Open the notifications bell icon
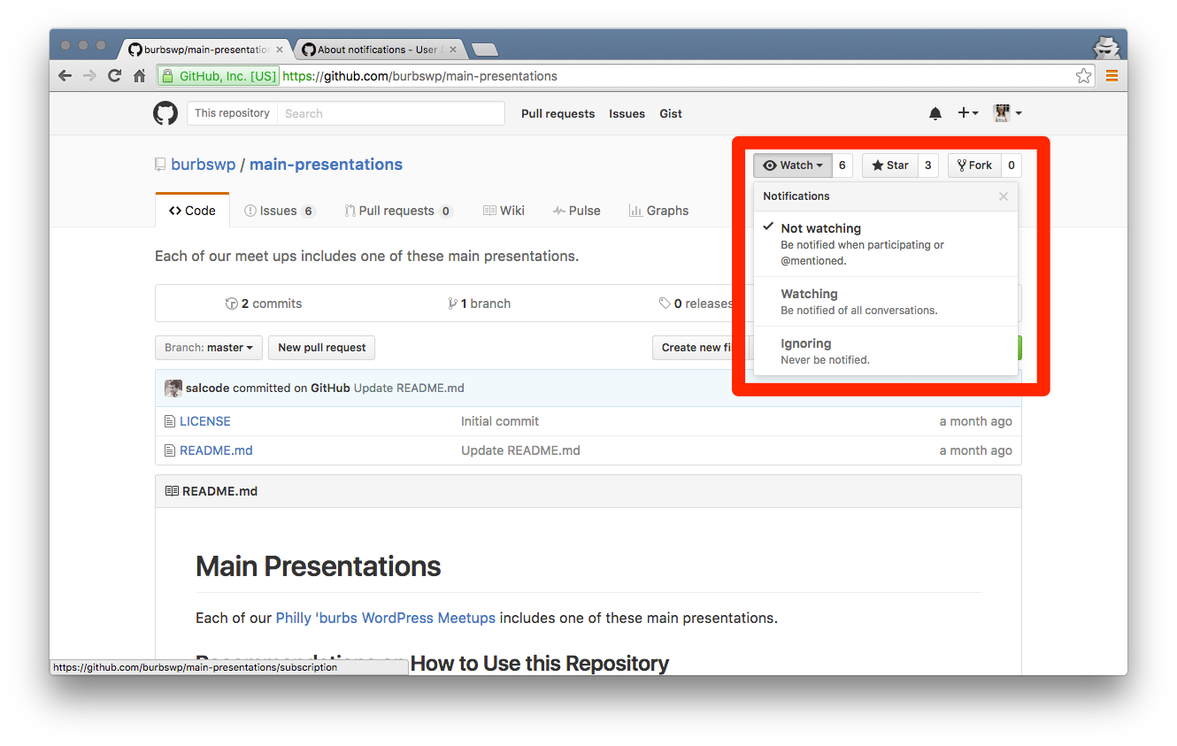This screenshot has height=746, width=1177. (x=935, y=113)
